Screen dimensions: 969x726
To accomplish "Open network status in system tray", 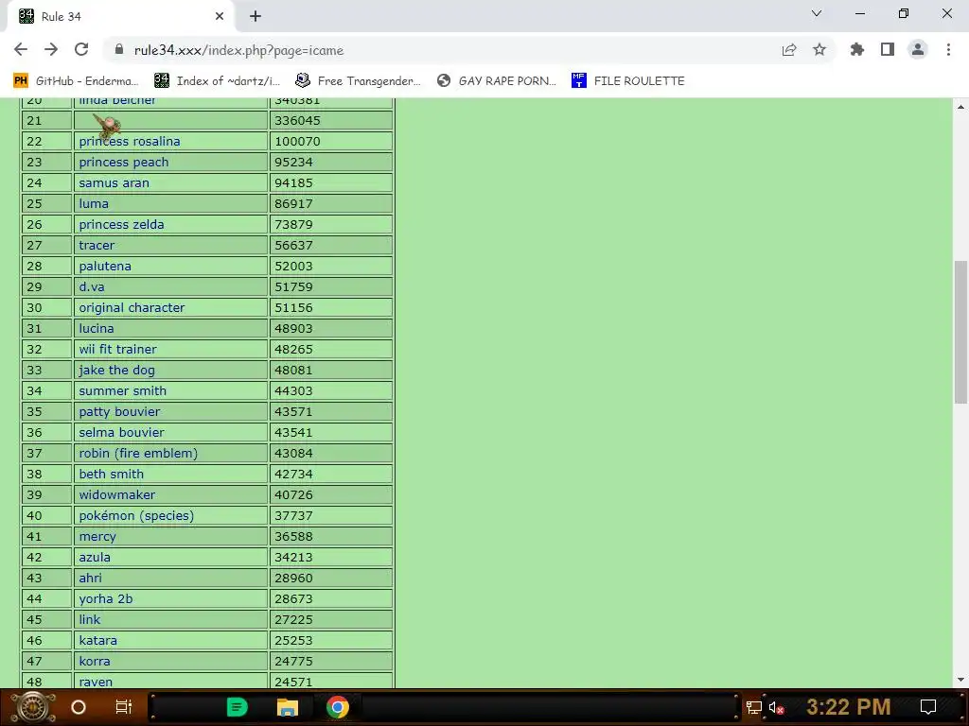I will [754, 707].
